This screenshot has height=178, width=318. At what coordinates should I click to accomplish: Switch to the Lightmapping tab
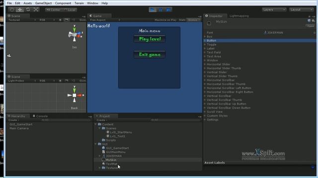tap(239, 16)
